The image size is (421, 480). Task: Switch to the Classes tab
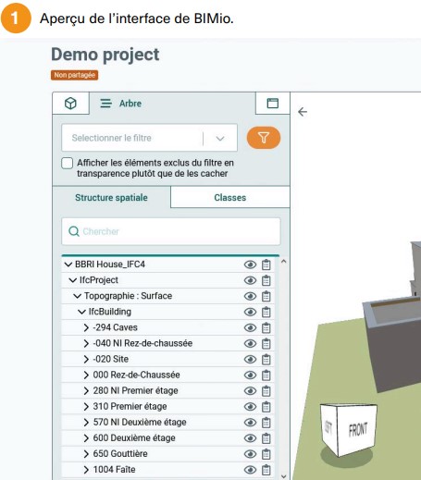[230, 197]
